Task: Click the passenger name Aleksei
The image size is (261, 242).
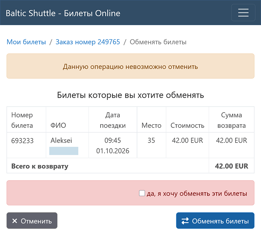Action: [61, 140]
